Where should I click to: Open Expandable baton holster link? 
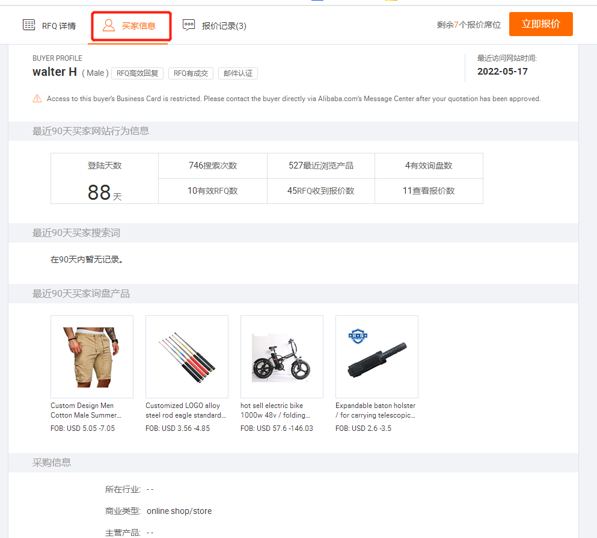coord(375,410)
